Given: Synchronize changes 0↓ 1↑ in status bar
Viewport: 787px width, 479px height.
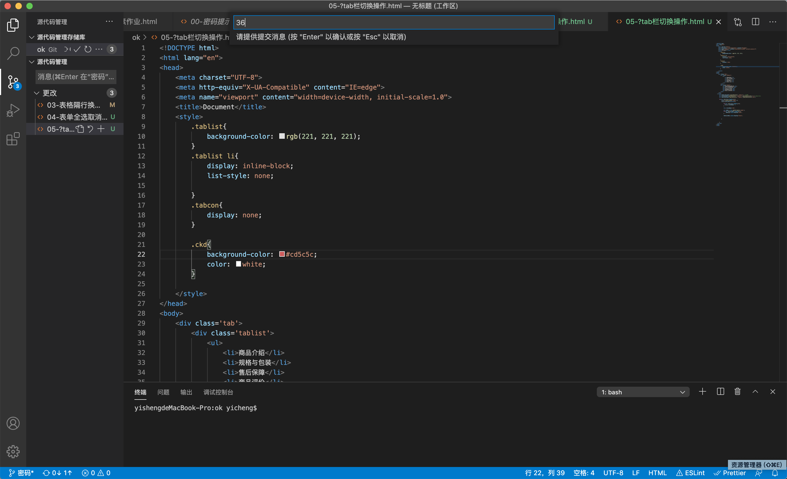Looking at the screenshot, I should 58,473.
